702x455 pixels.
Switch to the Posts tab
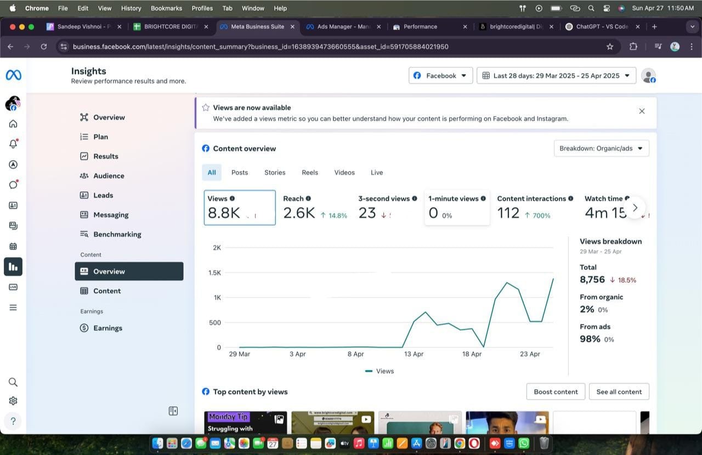coord(240,172)
